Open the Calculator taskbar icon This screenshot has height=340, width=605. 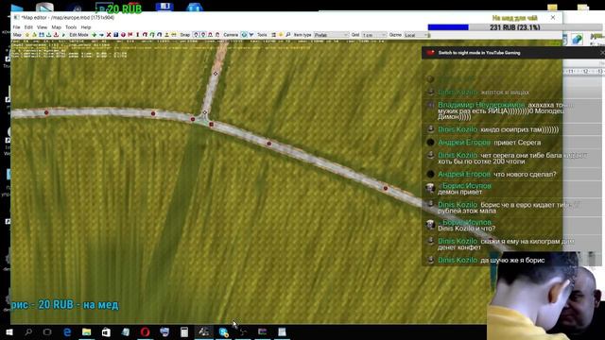point(184,331)
